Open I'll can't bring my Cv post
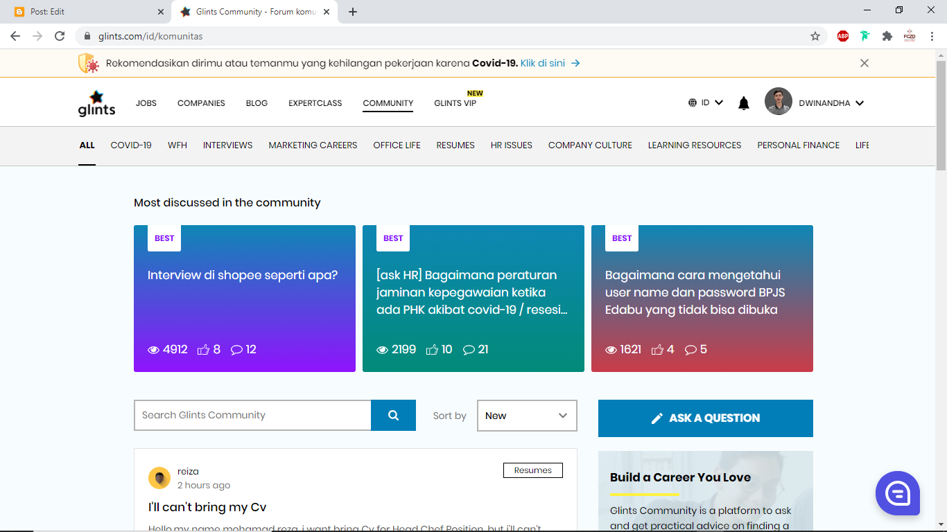 207,507
